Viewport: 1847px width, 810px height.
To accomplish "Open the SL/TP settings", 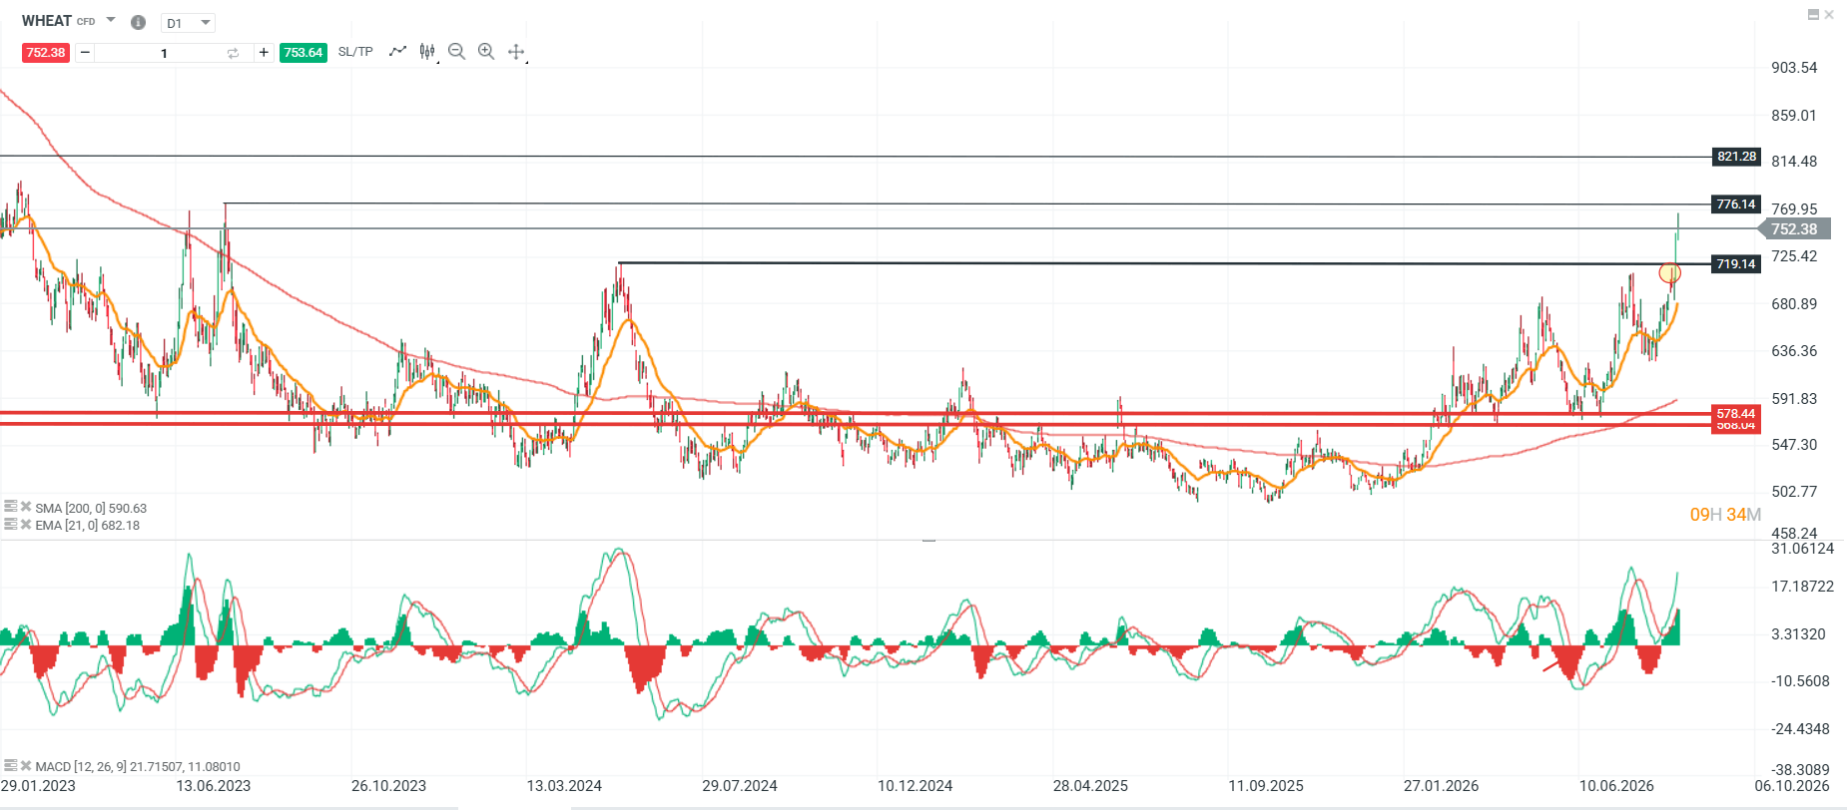I will tap(355, 52).
